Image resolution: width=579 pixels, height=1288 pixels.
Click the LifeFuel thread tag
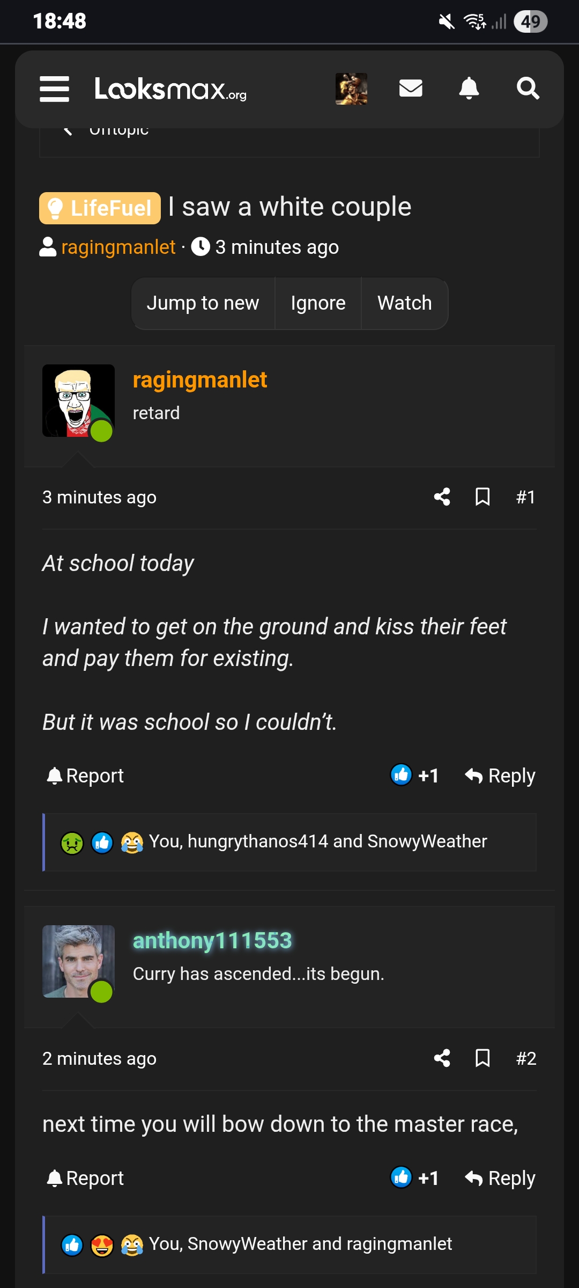pyautogui.click(x=99, y=207)
